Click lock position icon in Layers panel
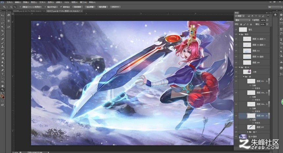 [x=247, y=24]
